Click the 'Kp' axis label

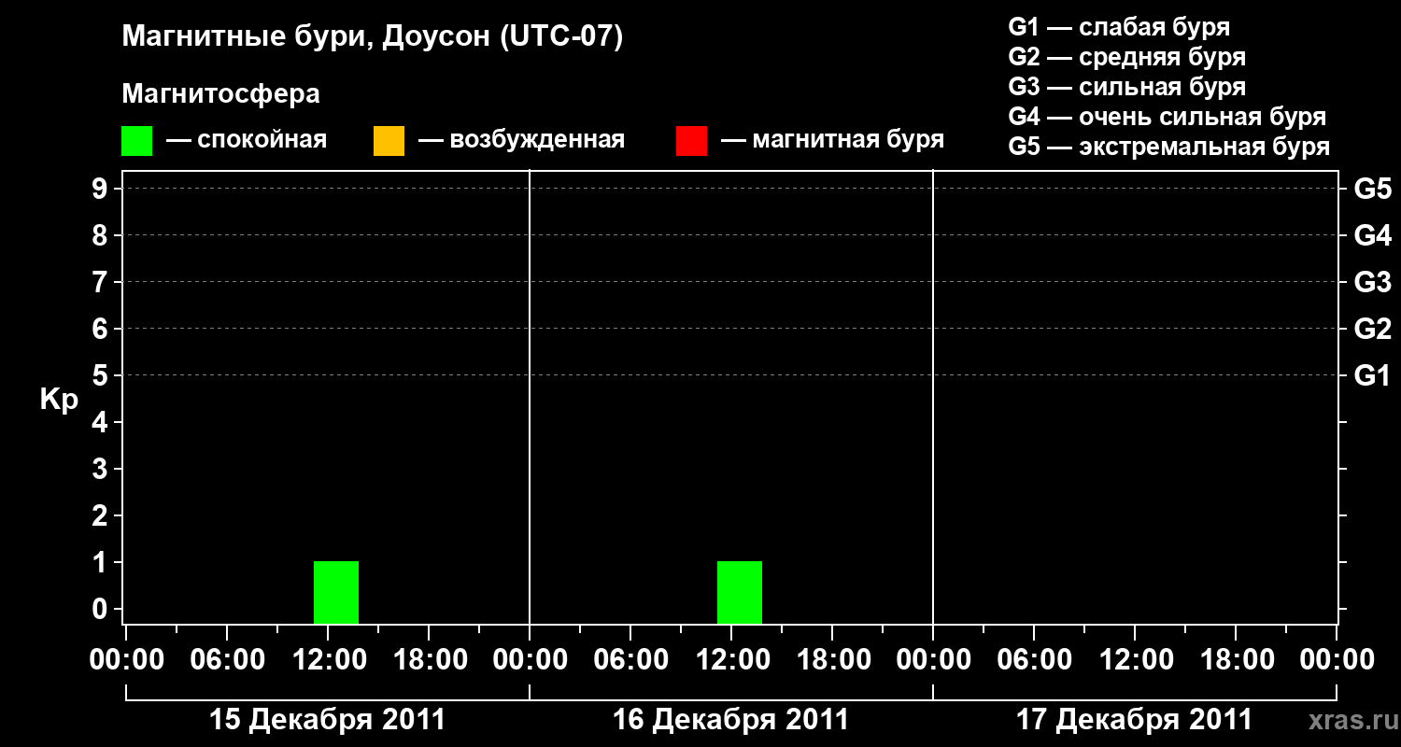click(x=59, y=400)
